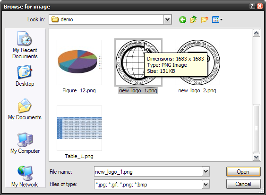Expand the Files of type dropdown
Image resolution: width=266 pixels, height=195 pixels.
[206, 184]
